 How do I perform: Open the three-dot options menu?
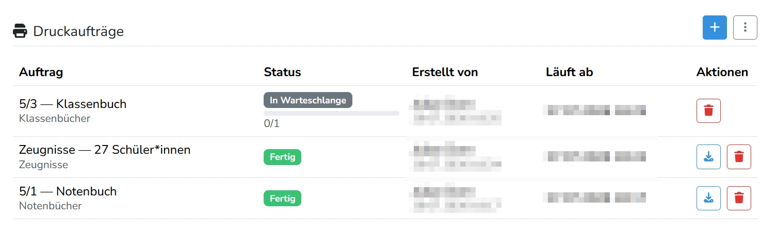coord(745,27)
